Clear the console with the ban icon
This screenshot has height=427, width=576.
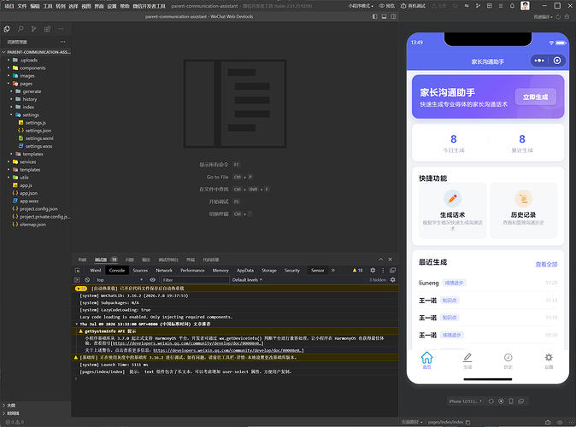point(87,280)
